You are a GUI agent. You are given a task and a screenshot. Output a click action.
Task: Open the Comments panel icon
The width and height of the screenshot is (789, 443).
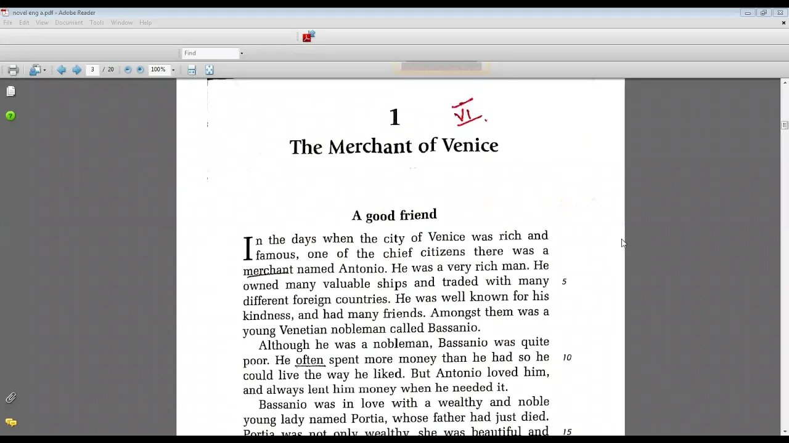pos(10,423)
